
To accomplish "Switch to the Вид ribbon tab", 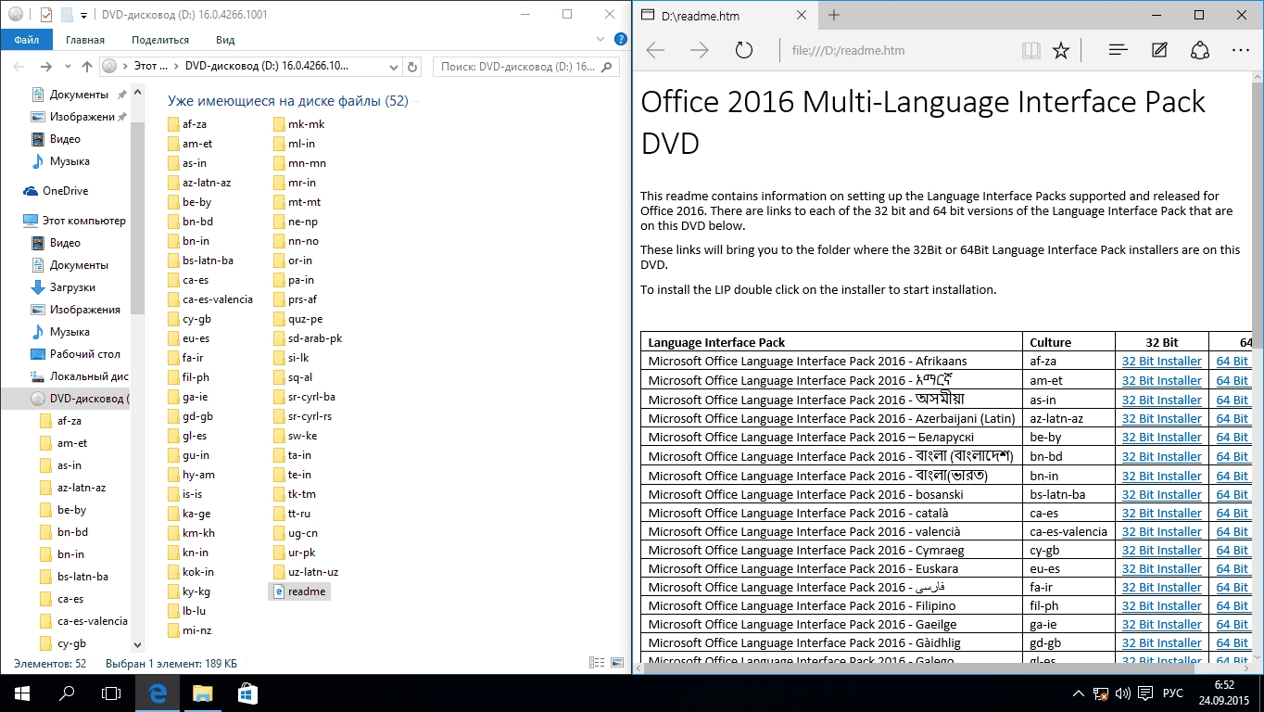I will tap(225, 40).
